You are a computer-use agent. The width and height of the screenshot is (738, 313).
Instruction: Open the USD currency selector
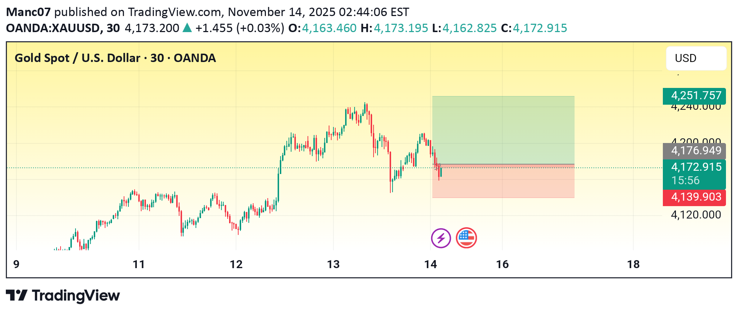tap(696, 58)
